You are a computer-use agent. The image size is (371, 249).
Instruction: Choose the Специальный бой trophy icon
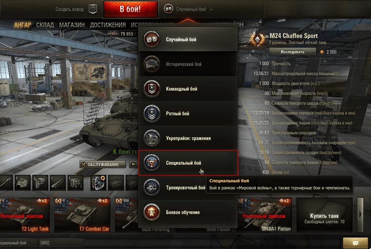(x=152, y=163)
